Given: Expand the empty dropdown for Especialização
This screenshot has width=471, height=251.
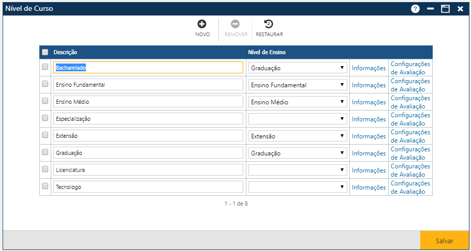Looking at the screenshot, I should tap(298, 119).
